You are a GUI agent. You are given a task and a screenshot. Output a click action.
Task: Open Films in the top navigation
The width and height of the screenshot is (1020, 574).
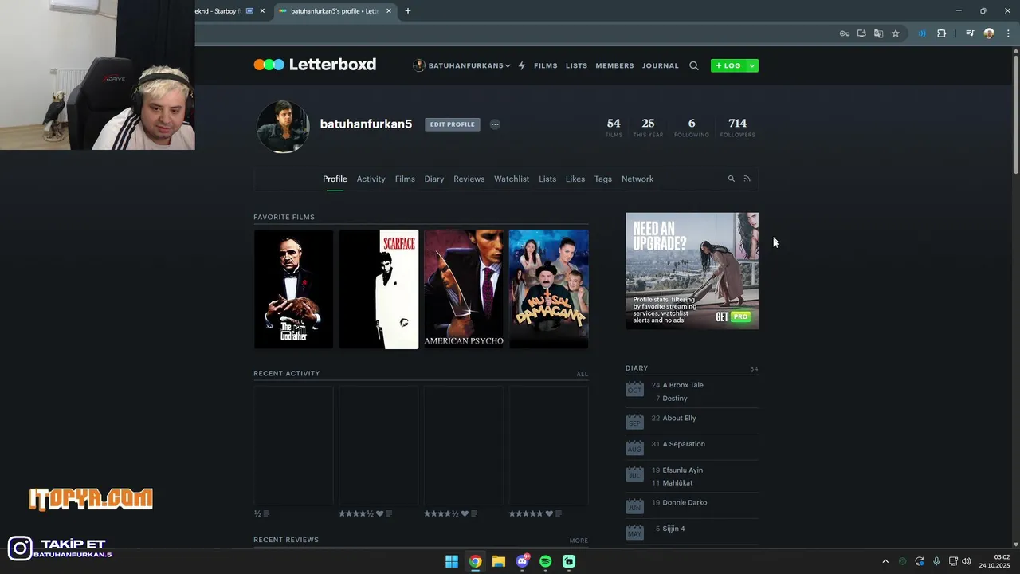(546, 65)
